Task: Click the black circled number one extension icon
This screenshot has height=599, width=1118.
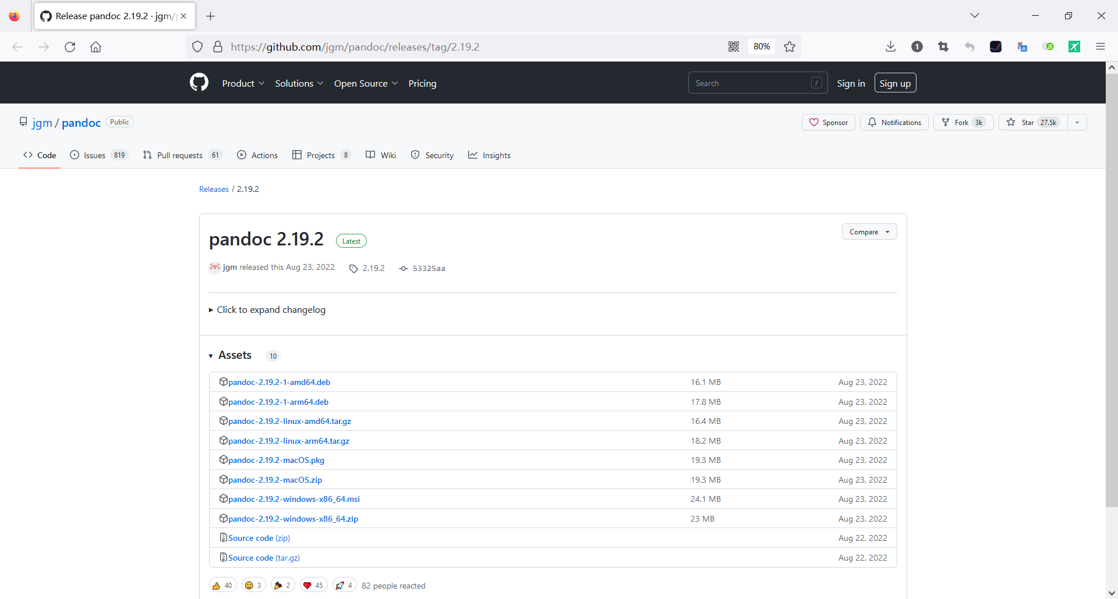Action: click(917, 47)
